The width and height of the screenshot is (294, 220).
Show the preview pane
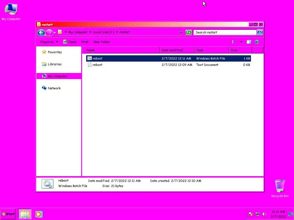pos(249,42)
